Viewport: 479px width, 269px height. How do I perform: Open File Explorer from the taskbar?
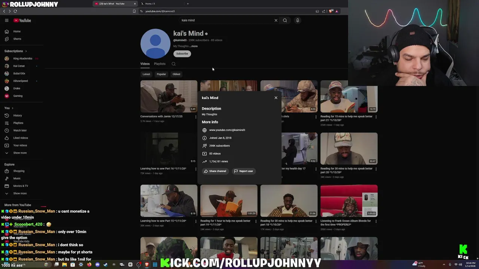(x=64, y=265)
